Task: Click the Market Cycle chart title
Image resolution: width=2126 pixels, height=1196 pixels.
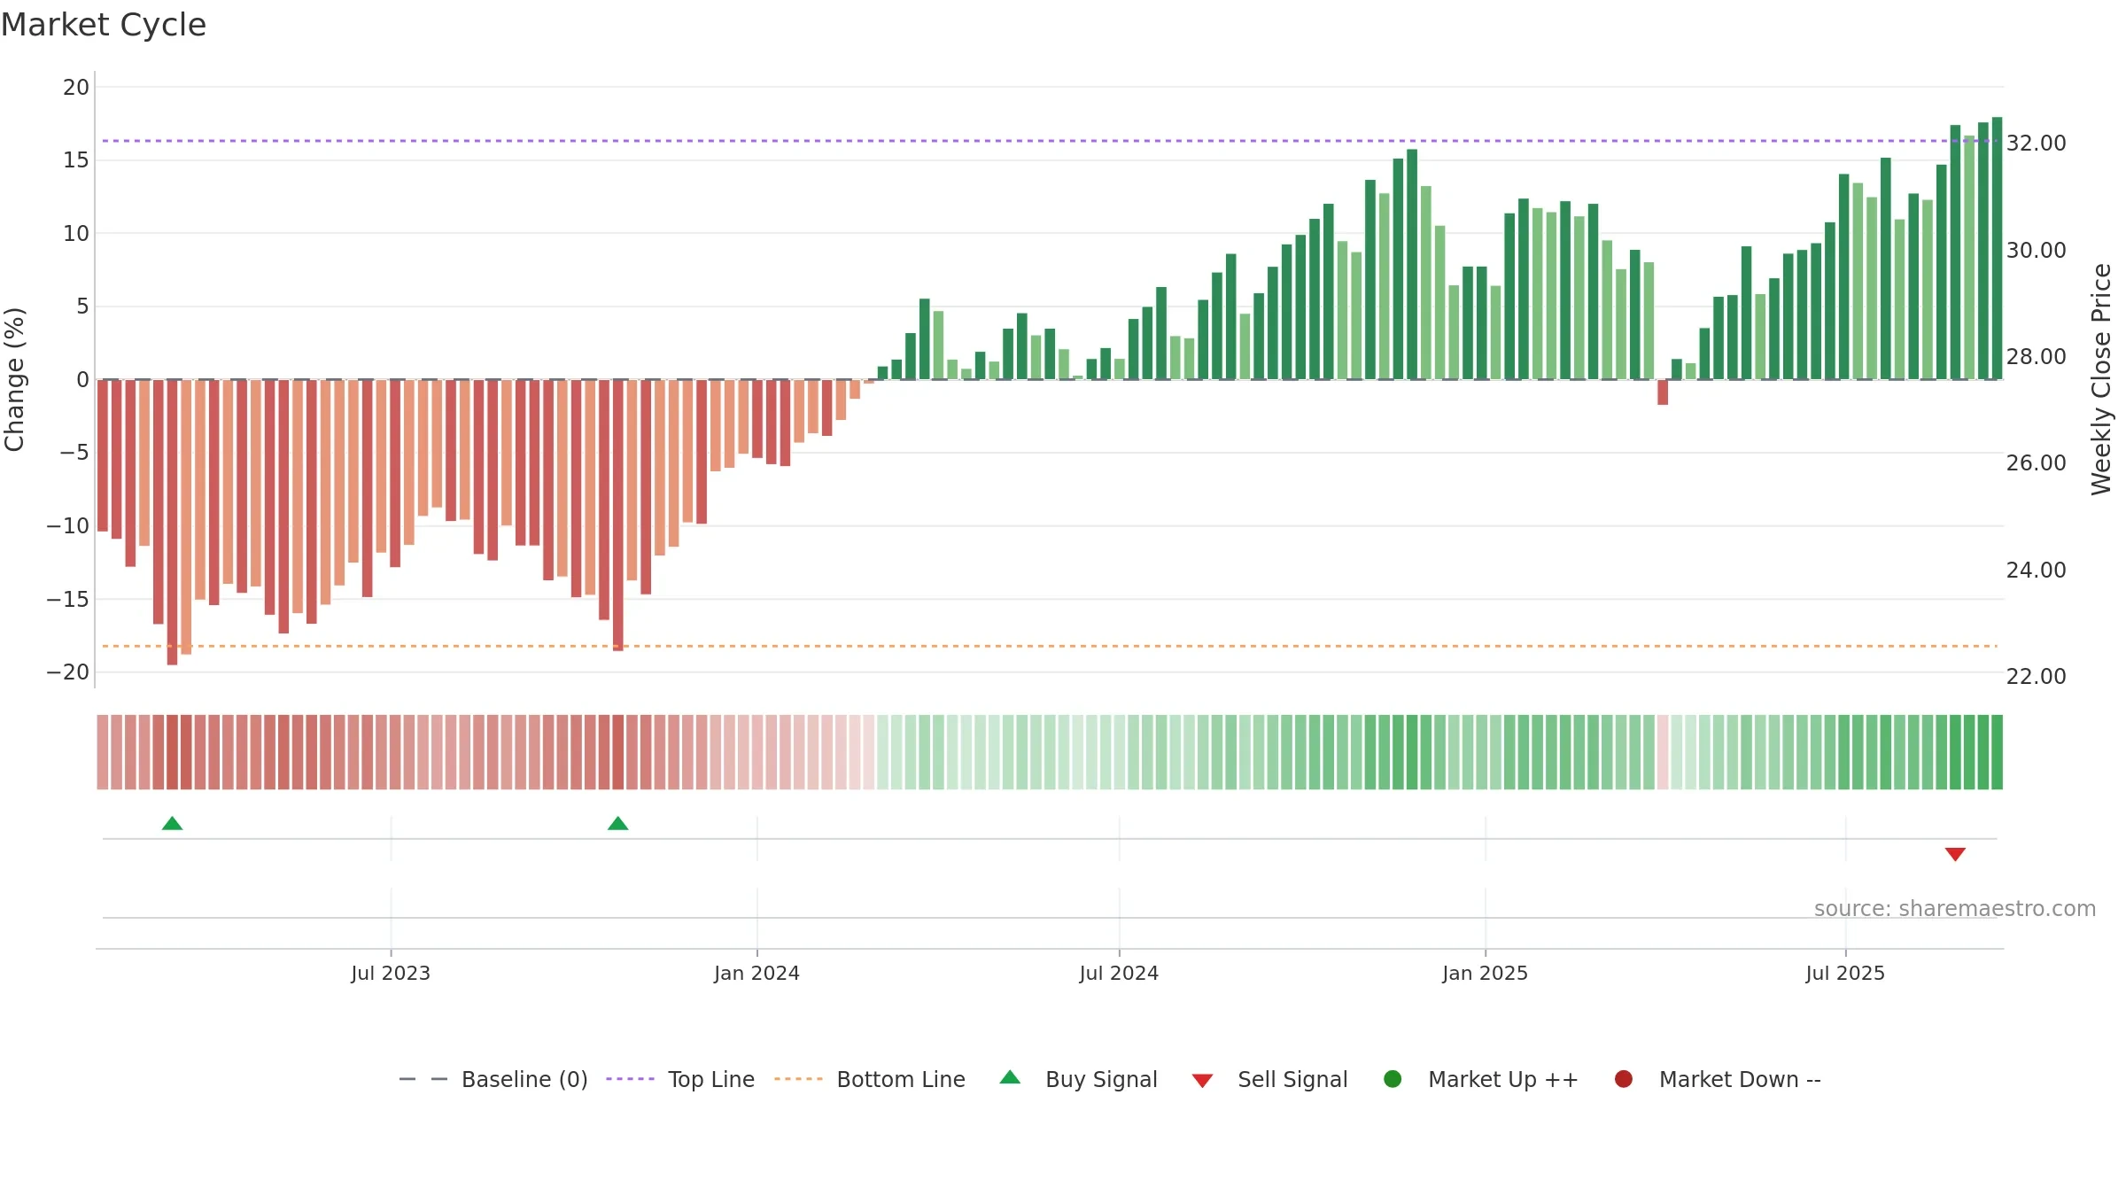Action: click(104, 25)
